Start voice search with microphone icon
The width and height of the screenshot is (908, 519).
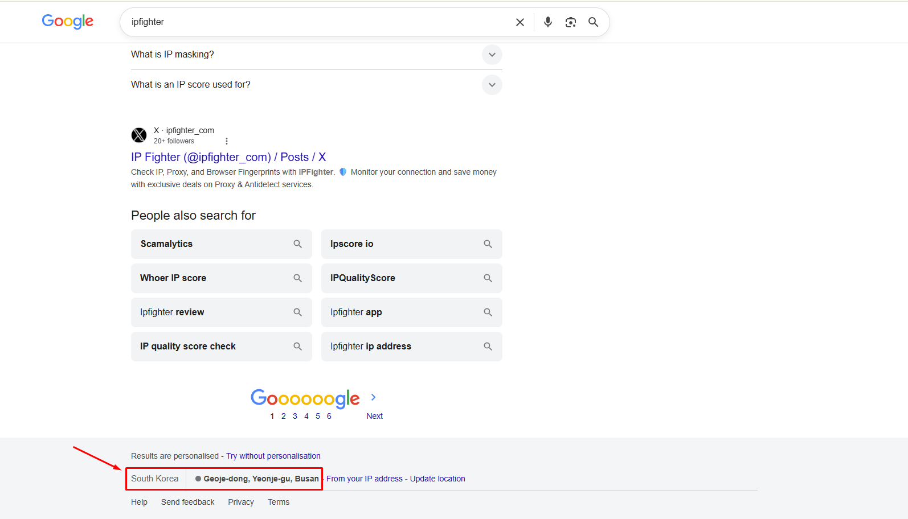(548, 22)
